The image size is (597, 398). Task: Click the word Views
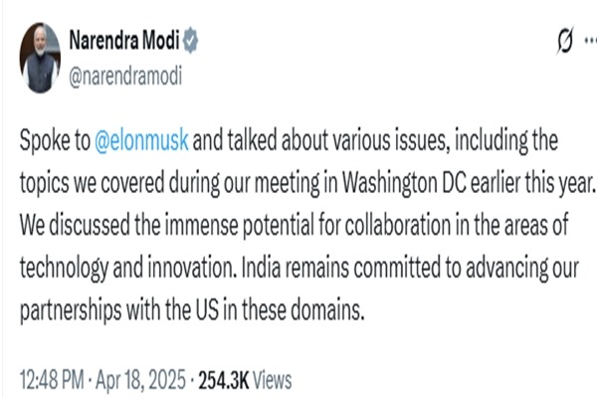pyautogui.click(x=272, y=379)
